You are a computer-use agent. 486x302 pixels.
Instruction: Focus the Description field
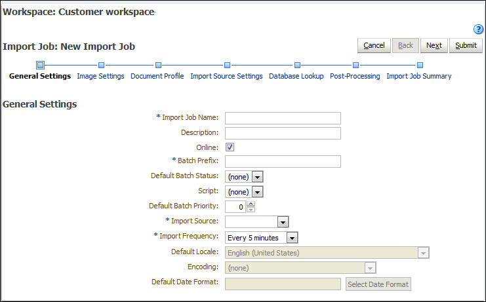(x=283, y=134)
